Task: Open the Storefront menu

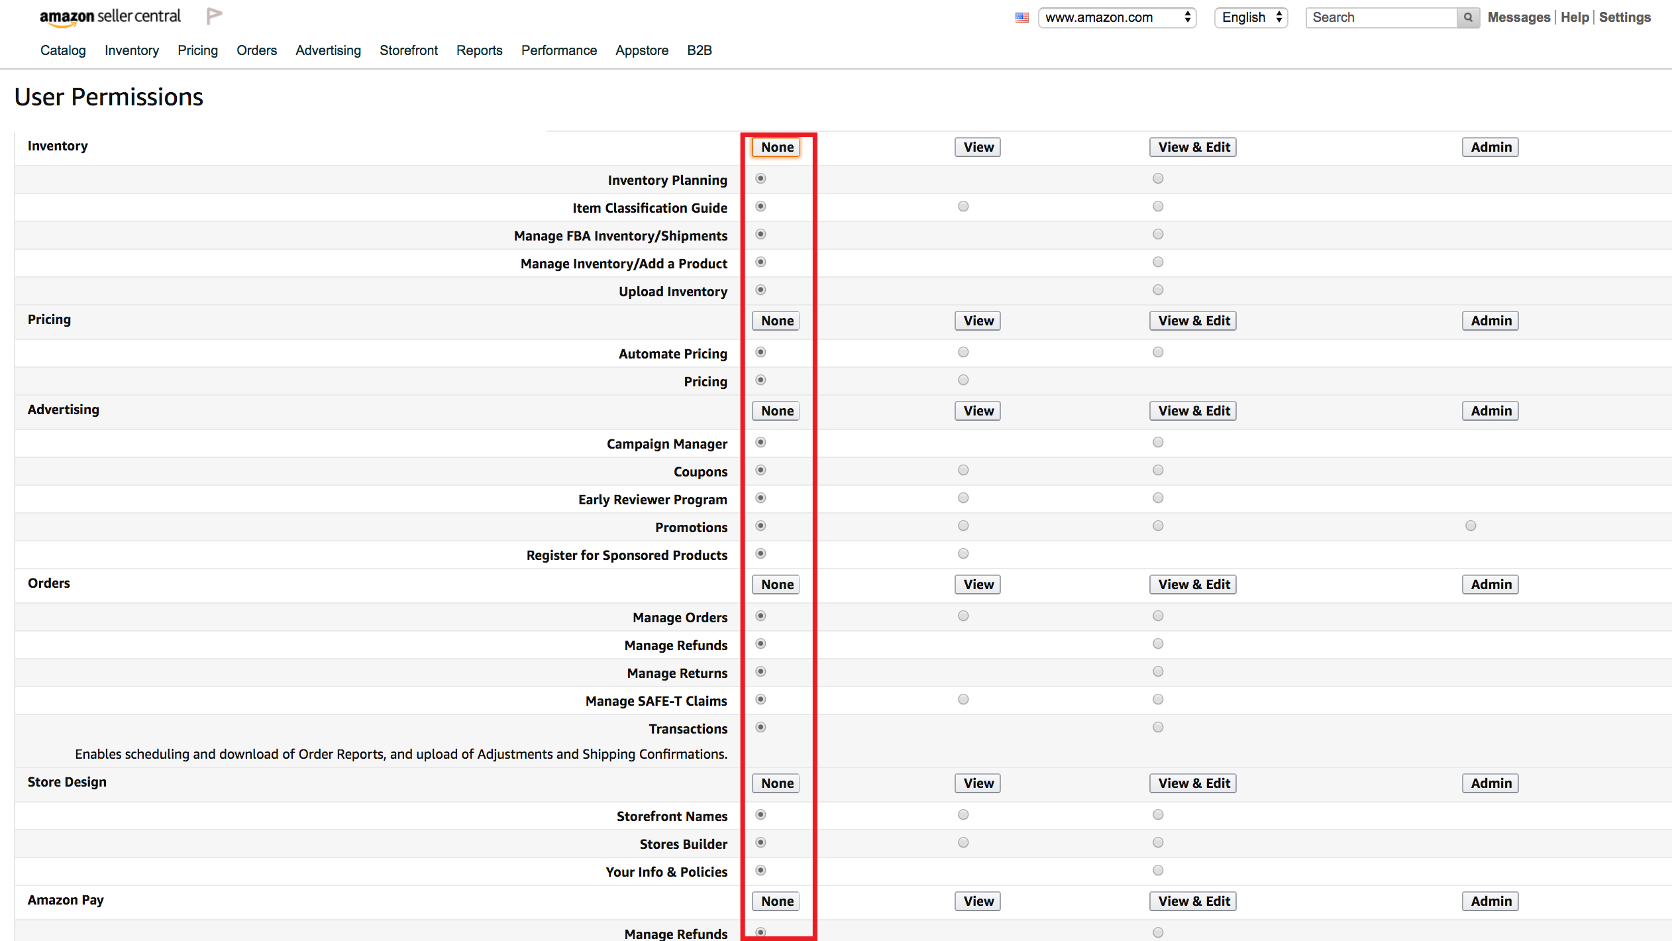Action: [x=409, y=50]
